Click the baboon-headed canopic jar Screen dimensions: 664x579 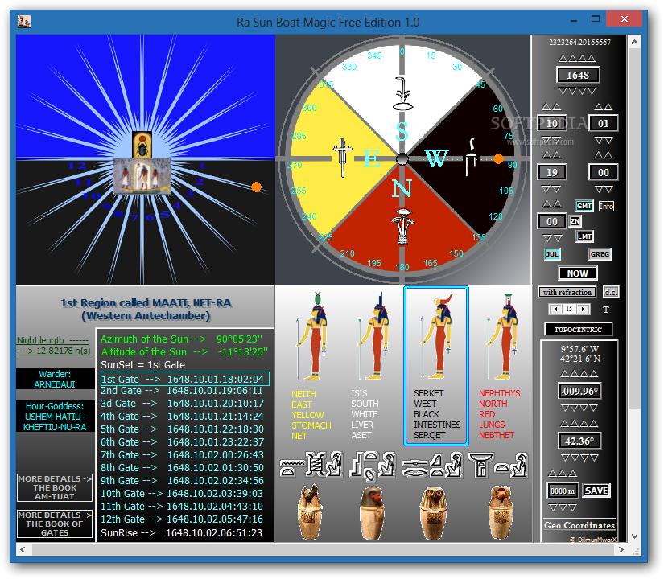tap(501, 513)
